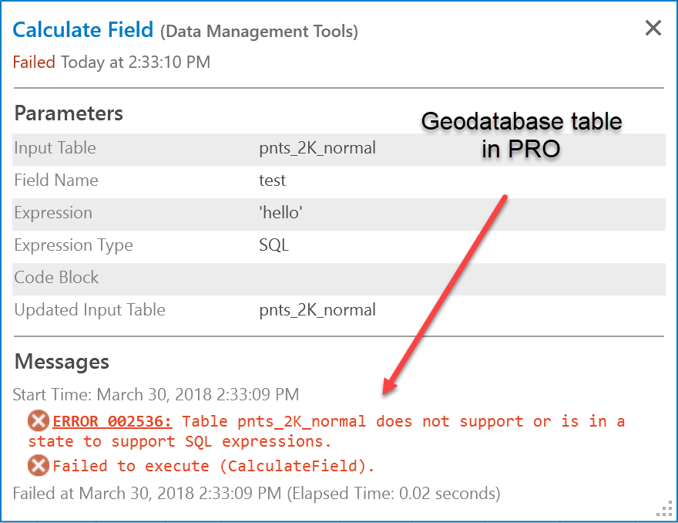This screenshot has width=678, height=523.
Task: Click the Expression Type value SQL
Action: 274,245
